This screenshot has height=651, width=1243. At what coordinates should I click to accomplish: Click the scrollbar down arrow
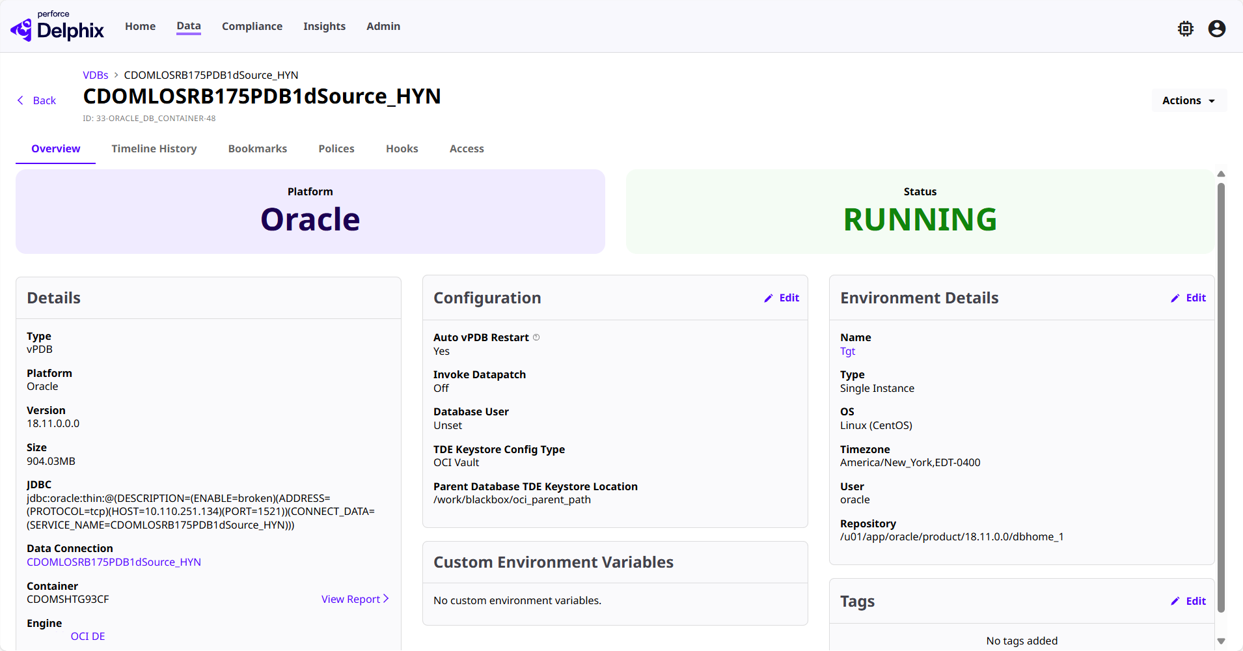(x=1221, y=641)
